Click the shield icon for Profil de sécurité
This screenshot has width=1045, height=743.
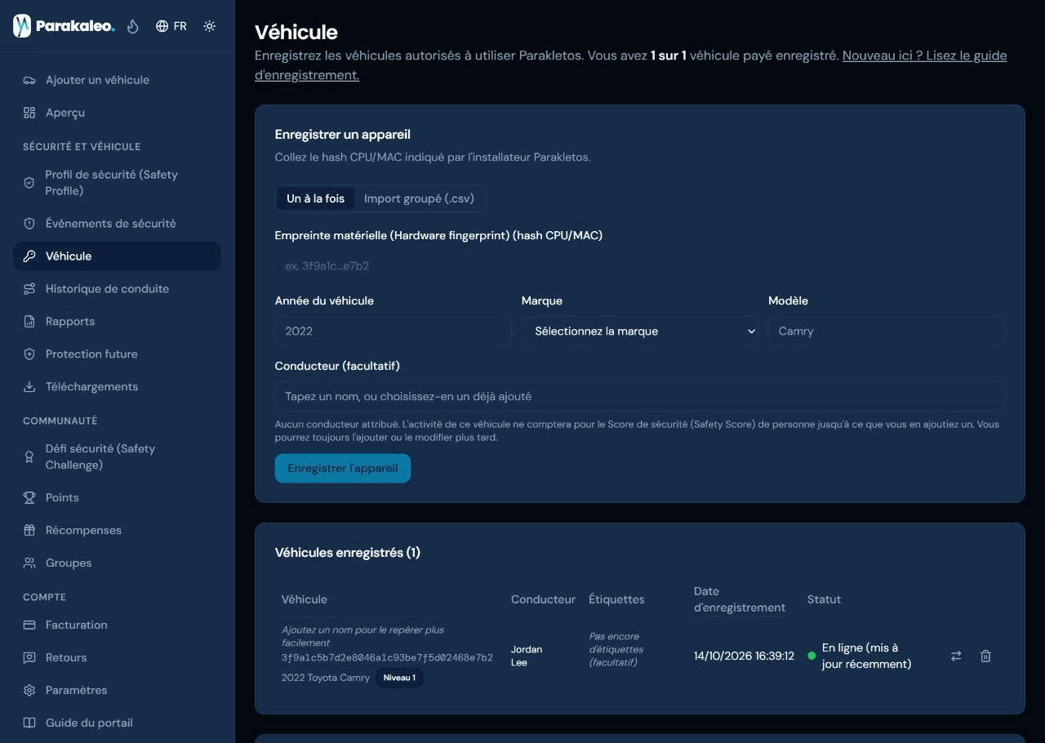click(x=29, y=183)
